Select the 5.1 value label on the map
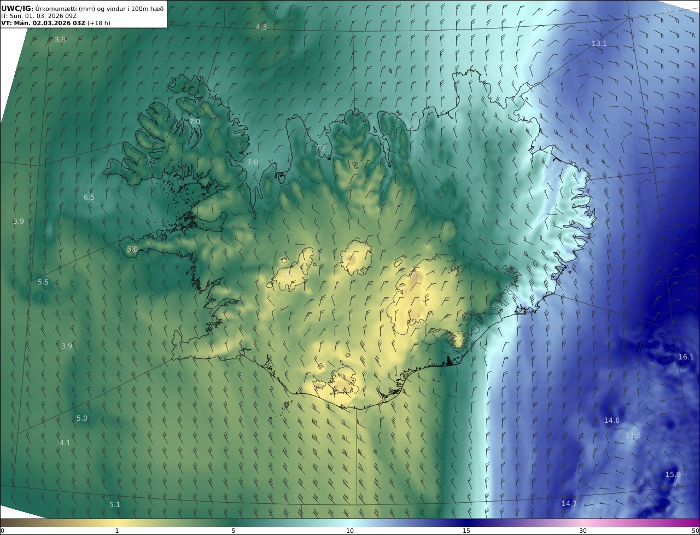The height and width of the screenshot is (535, 700). click(114, 504)
